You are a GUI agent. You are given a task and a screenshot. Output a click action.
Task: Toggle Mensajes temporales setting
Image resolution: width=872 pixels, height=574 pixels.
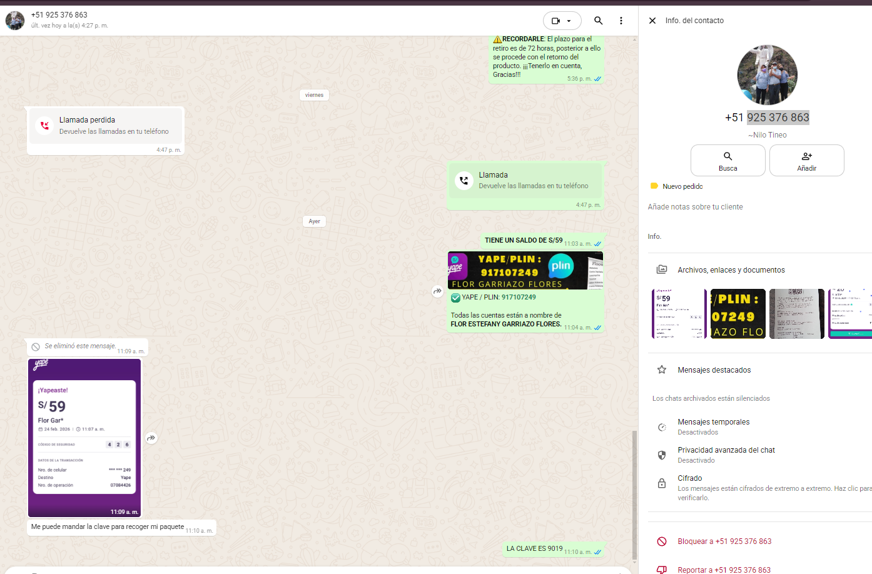(x=713, y=426)
